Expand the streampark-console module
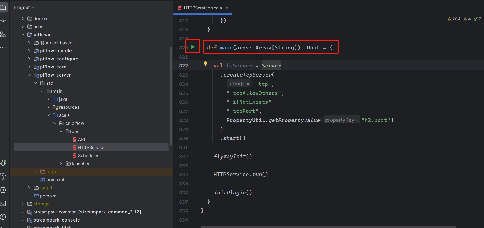 click(x=23, y=220)
